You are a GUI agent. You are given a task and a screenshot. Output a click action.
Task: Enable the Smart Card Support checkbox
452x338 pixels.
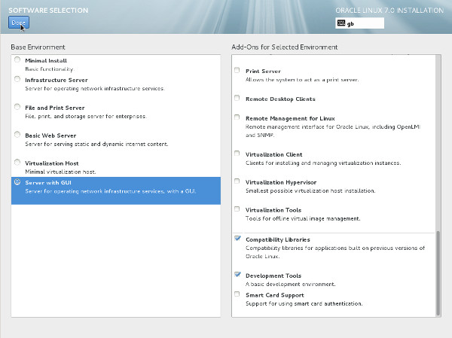click(x=237, y=294)
